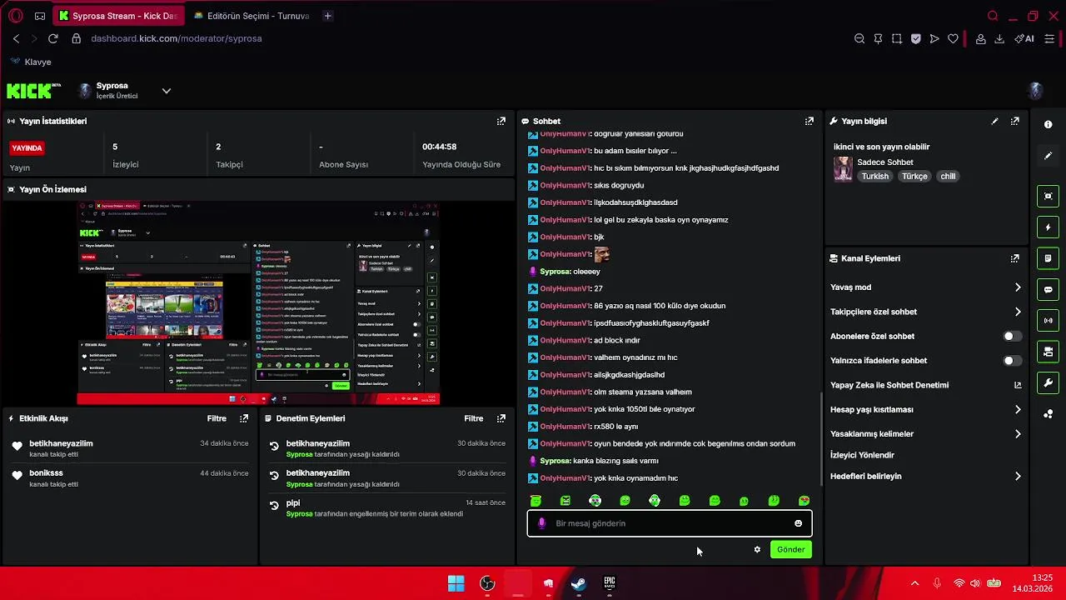Go to the Kick home logo

point(34,91)
